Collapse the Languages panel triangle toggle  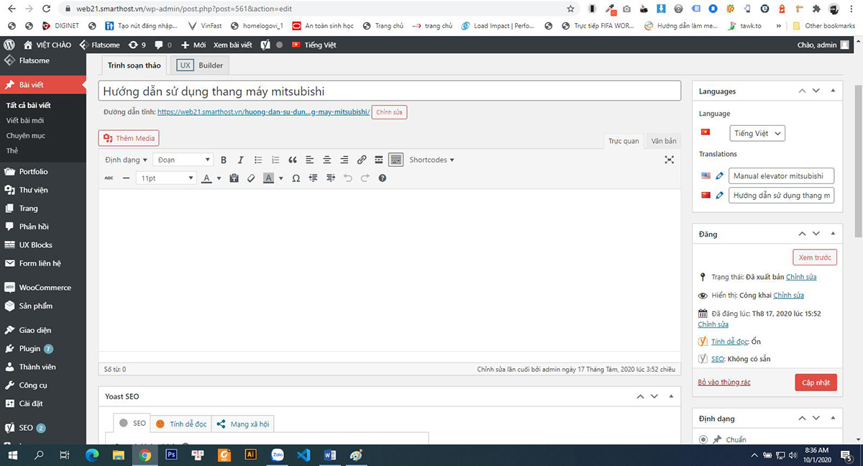tap(833, 91)
